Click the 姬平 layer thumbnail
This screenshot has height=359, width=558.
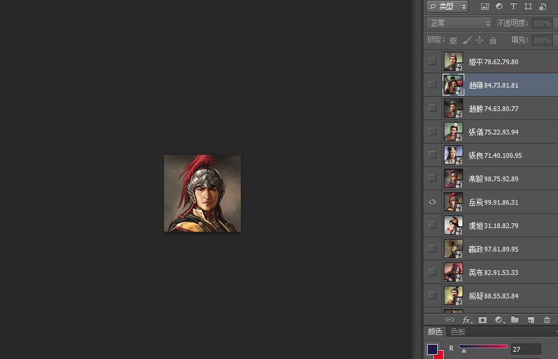click(x=453, y=61)
